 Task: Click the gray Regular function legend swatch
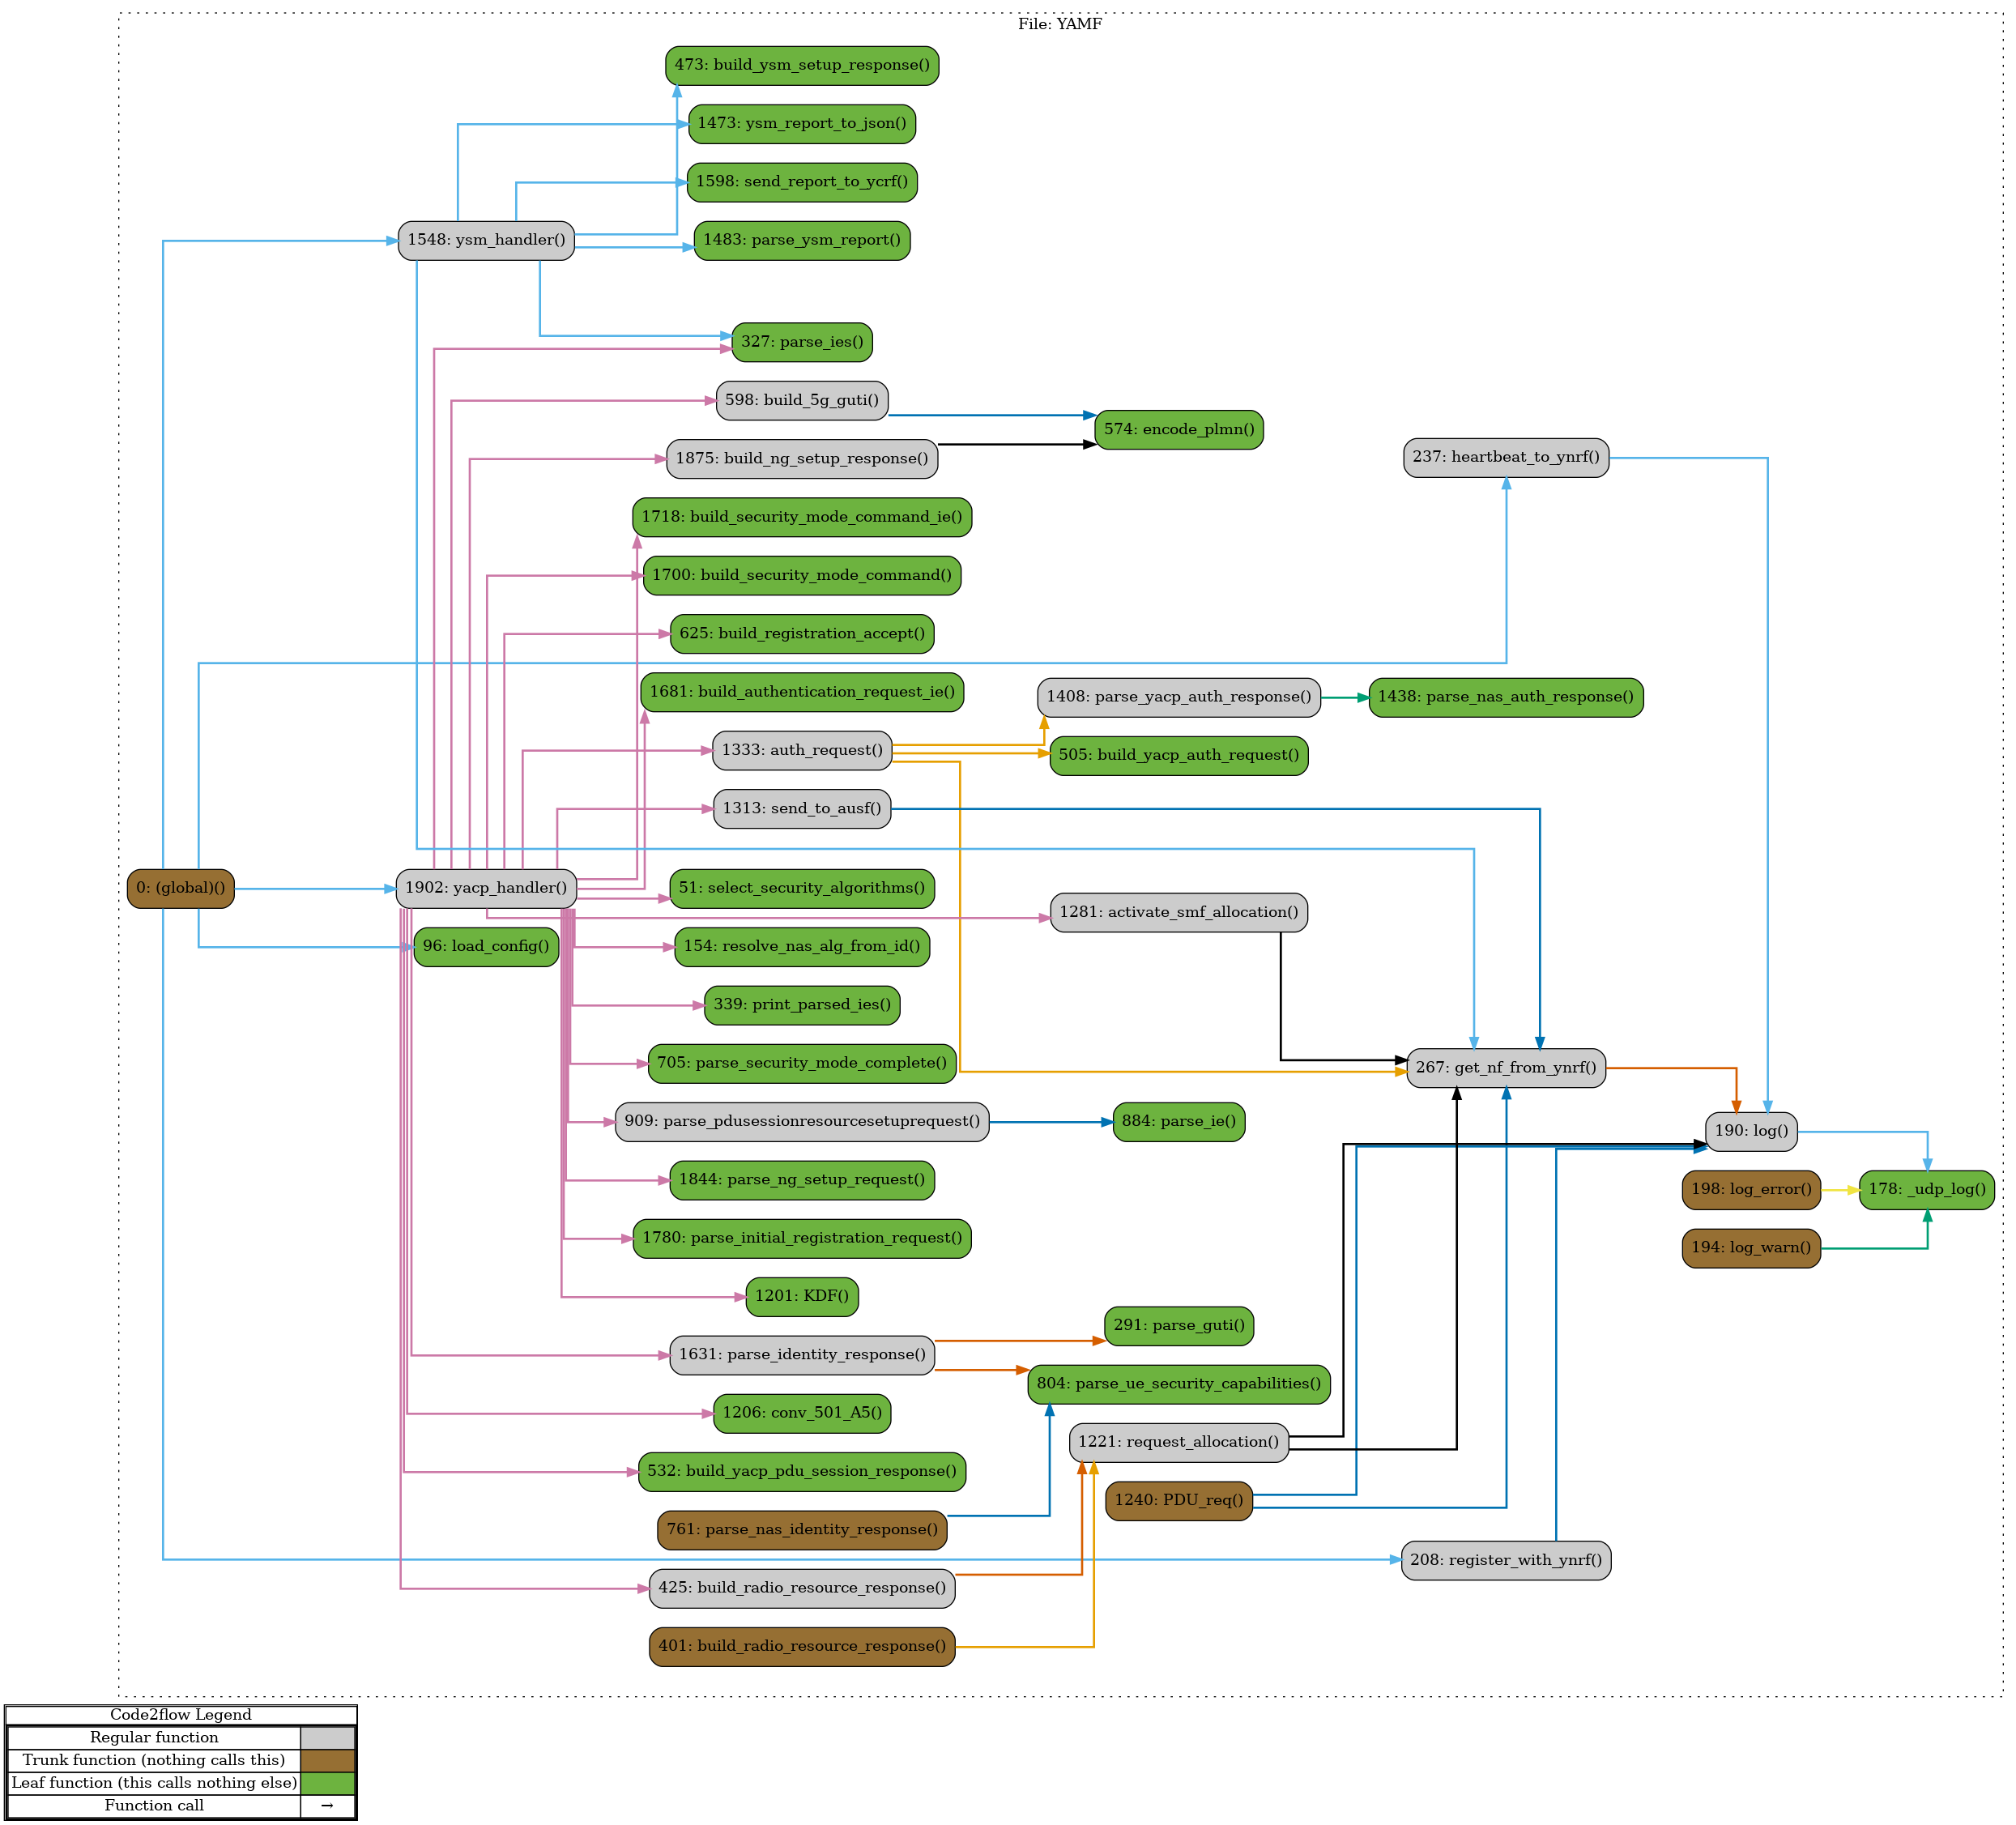pos(328,1738)
